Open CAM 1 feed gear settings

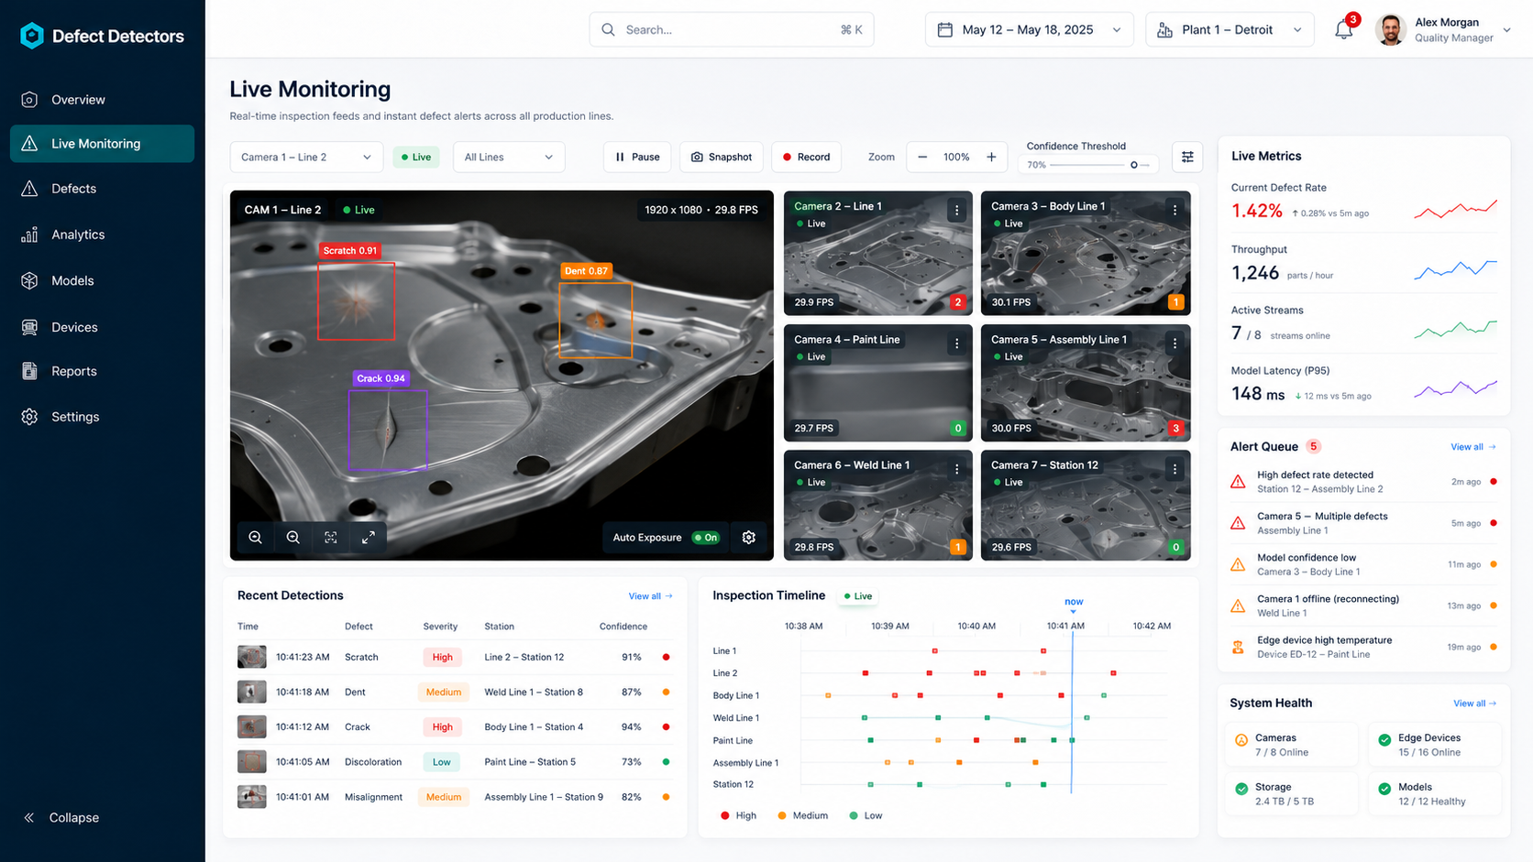click(749, 538)
